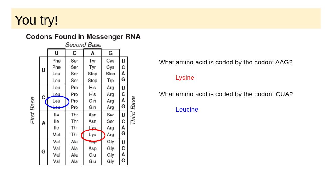Viewport: 332px width, 186px height.
Task: Click the Leu cell circled in blue
Action: (x=57, y=101)
